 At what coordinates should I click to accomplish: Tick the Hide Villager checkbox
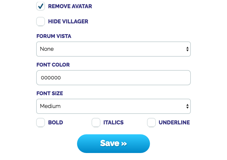(x=41, y=21)
